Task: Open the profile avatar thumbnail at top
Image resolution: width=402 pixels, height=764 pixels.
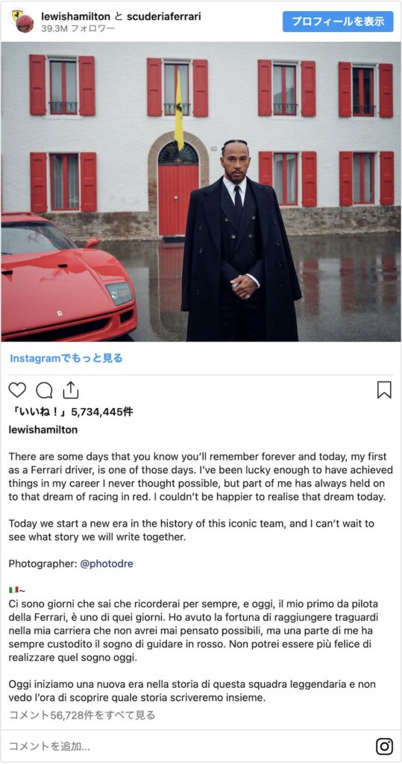Action: [21, 22]
